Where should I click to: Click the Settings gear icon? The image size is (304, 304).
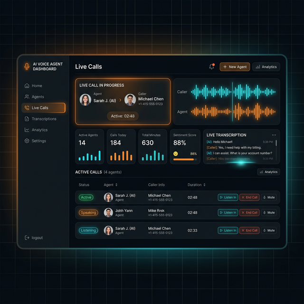(27, 141)
